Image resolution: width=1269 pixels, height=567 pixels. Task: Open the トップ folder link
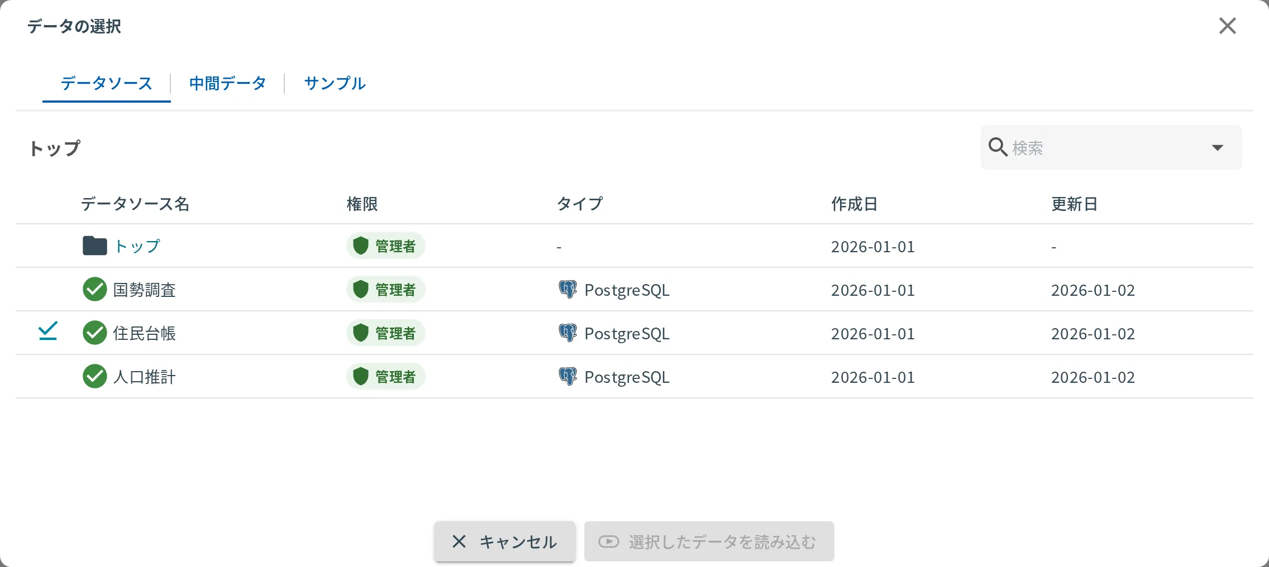[137, 246]
